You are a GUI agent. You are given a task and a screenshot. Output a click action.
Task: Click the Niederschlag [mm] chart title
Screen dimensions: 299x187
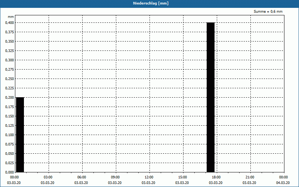click(x=151, y=3)
